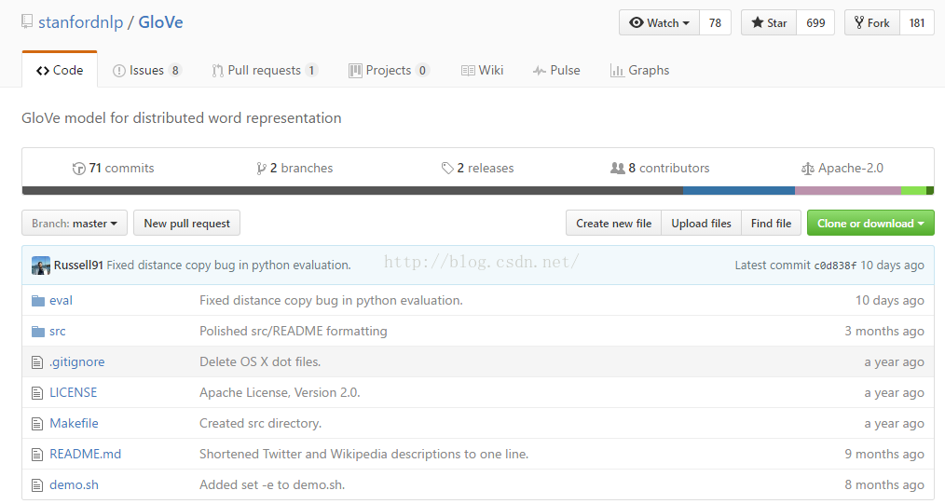Switch to the Code tab
945x504 pixels.
click(x=60, y=70)
